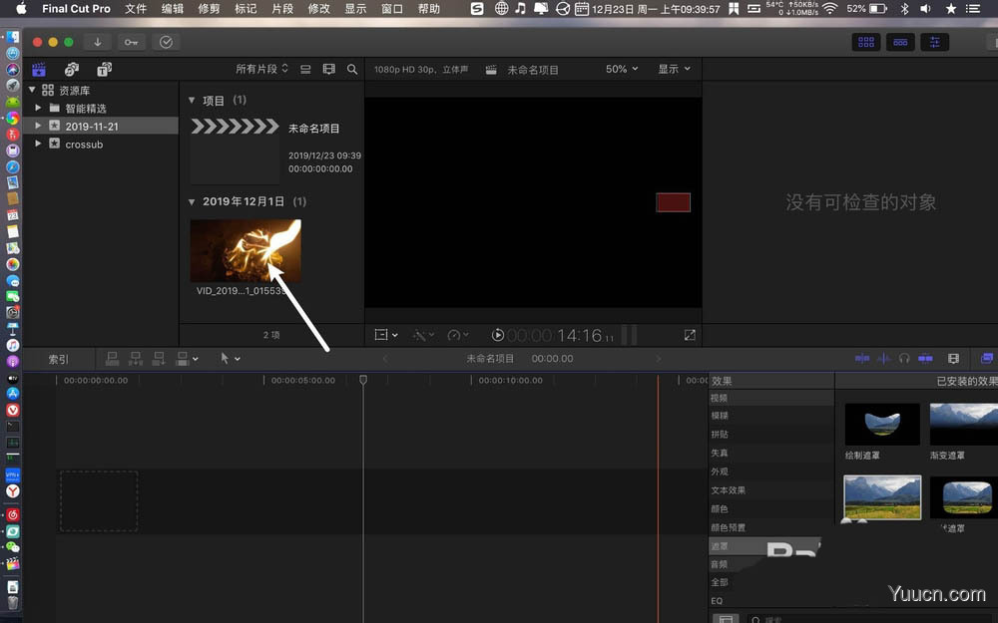This screenshot has height=623, width=998.
Task: Open the 索引 timeline index
Action: (x=59, y=359)
